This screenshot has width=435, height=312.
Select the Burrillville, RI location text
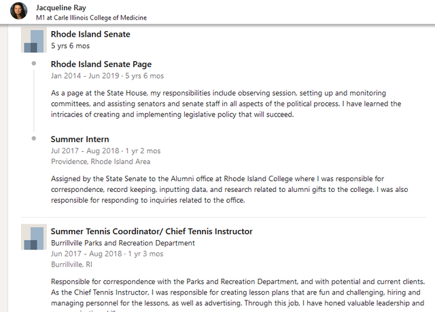coord(71,265)
